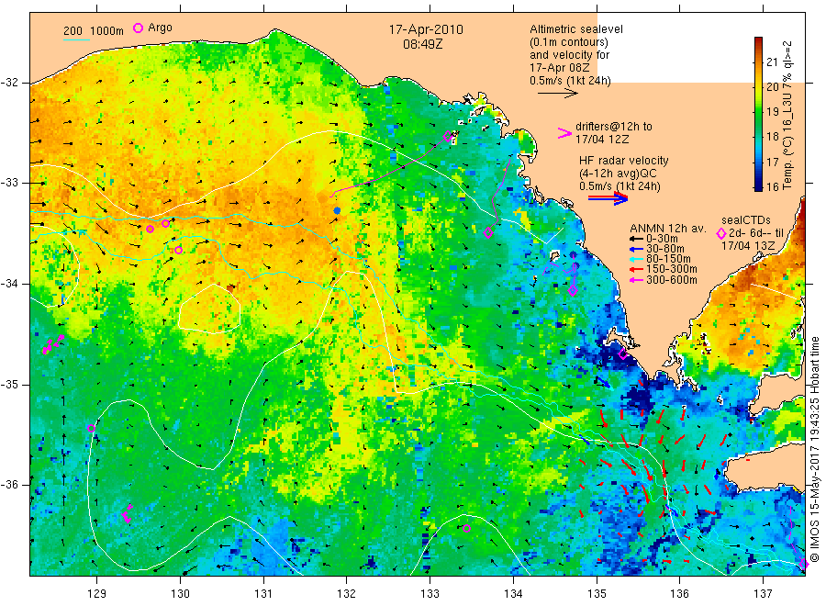Click the 'drifters@12h to' legend text
This screenshot has height=606, width=826.
click(x=614, y=127)
